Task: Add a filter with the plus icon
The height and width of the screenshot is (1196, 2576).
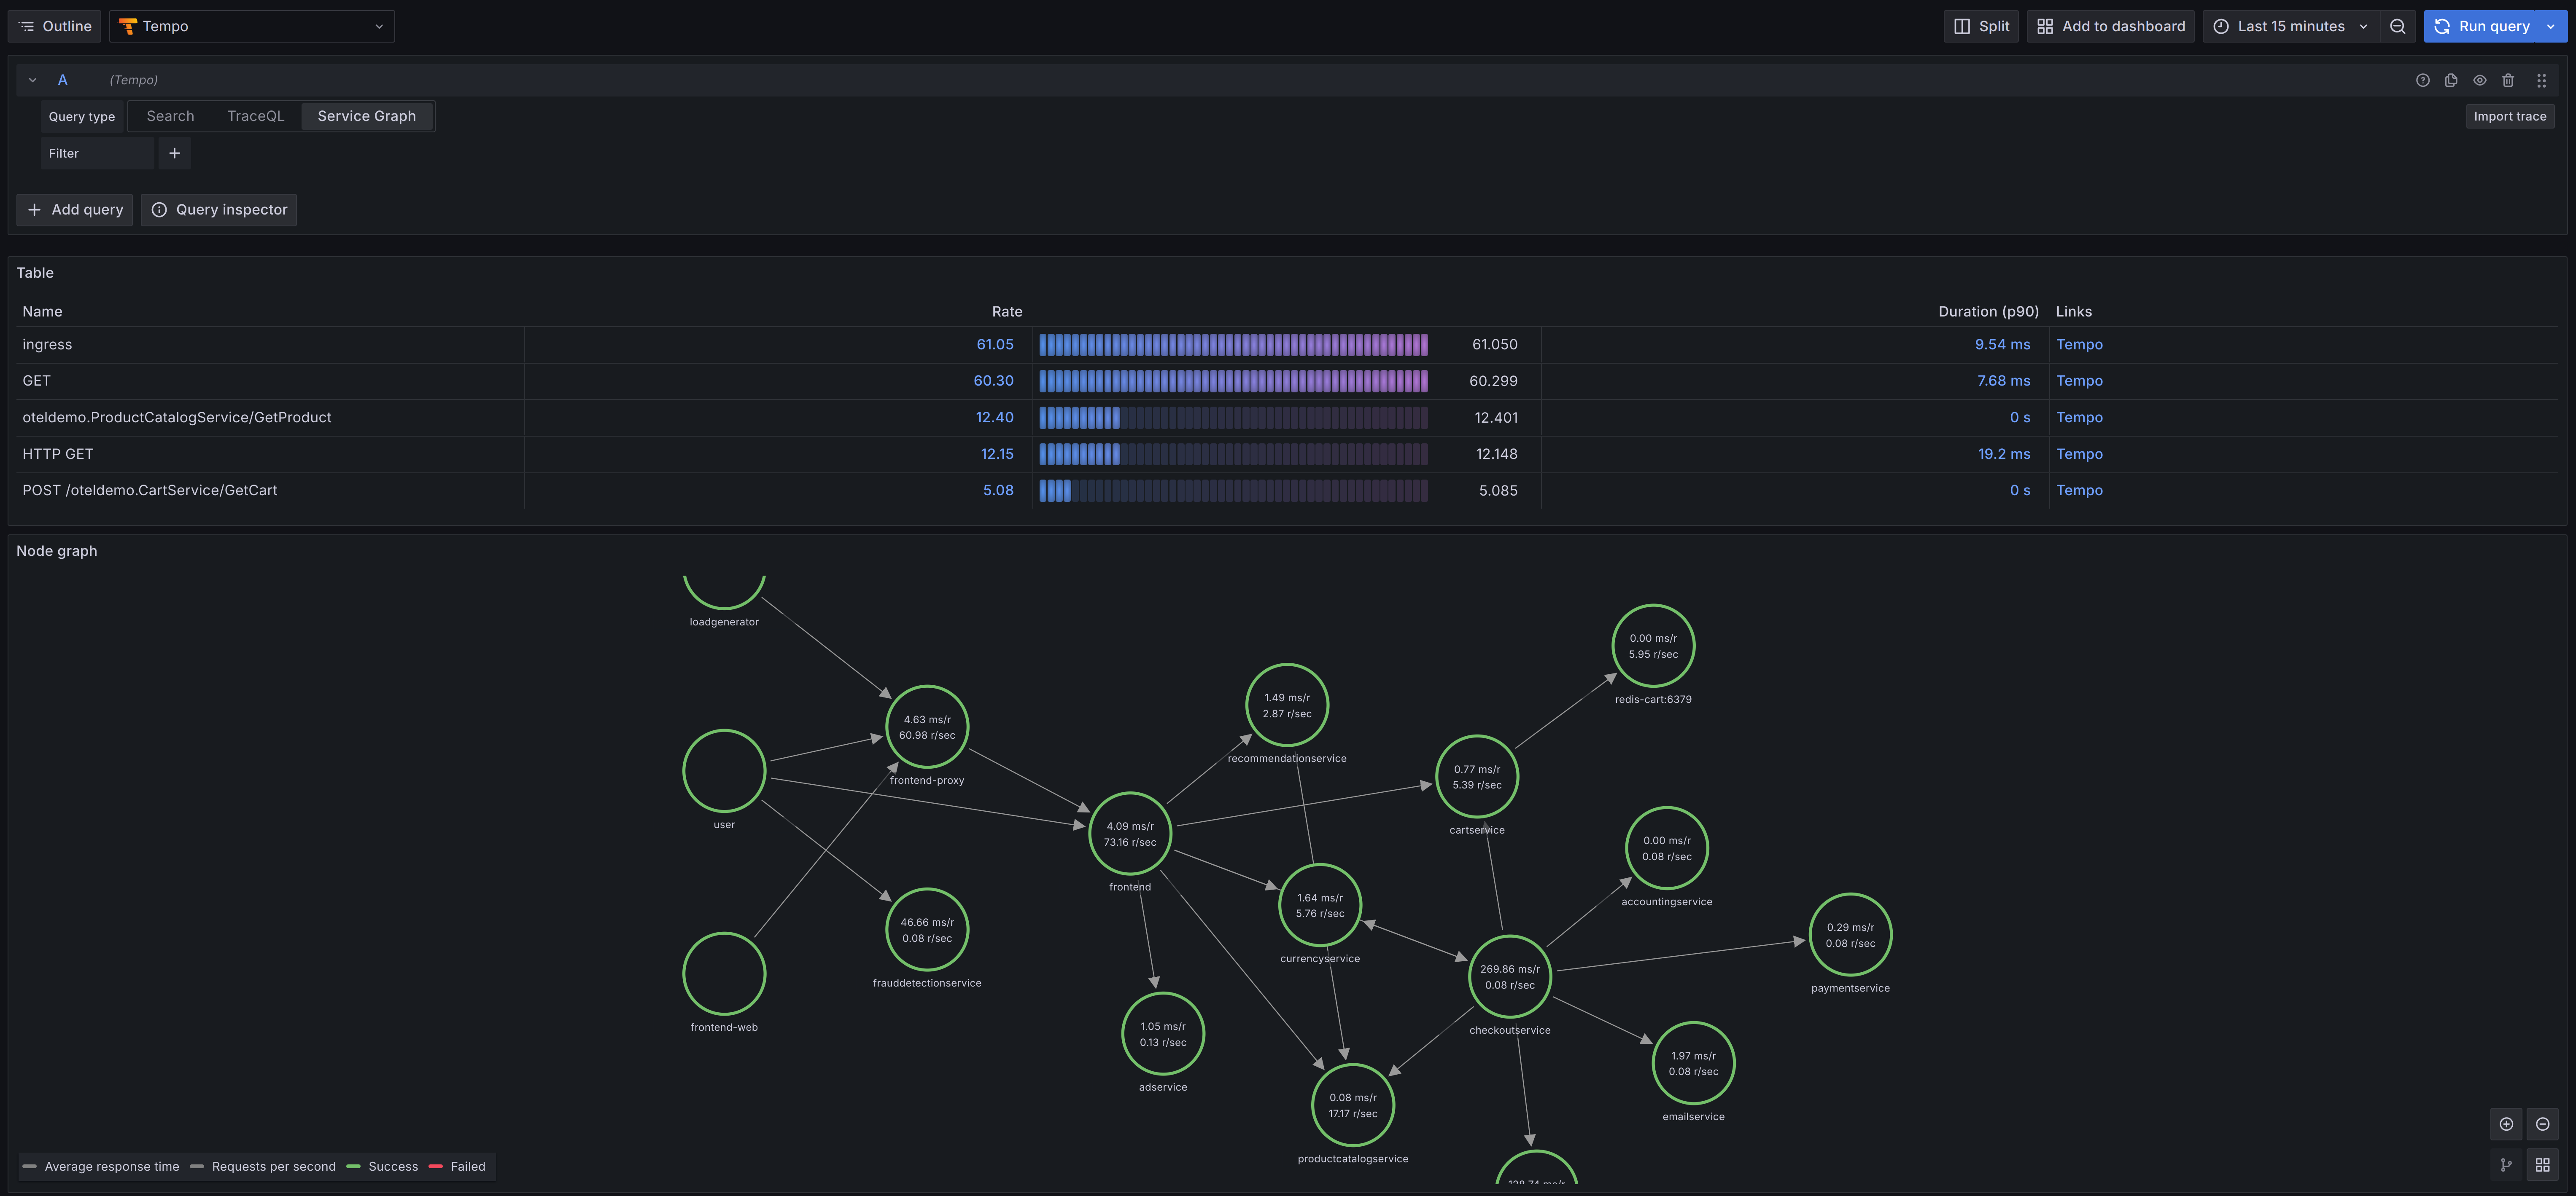Action: 174,153
